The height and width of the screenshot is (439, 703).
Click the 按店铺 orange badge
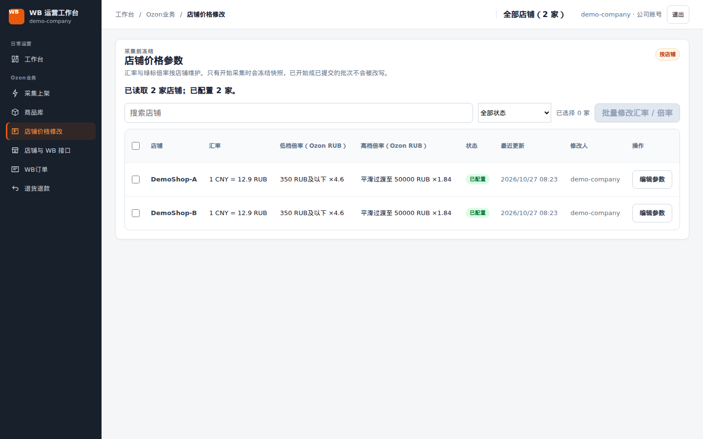point(667,54)
